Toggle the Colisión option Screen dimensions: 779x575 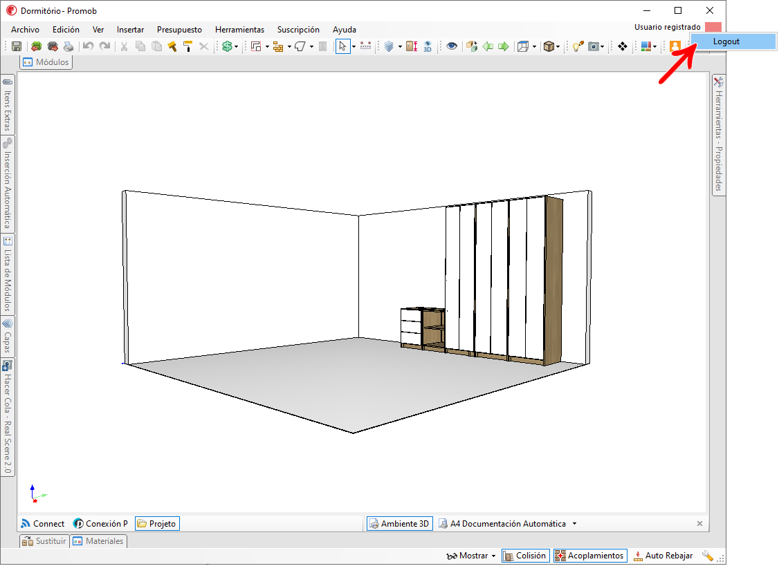524,556
